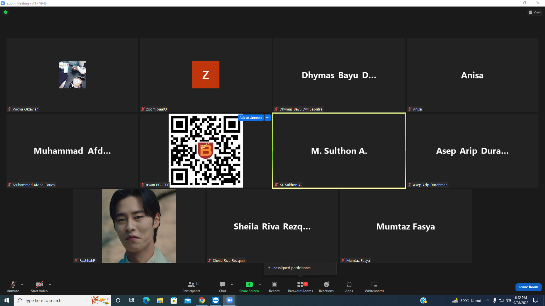Select the Mumtaz Fasya participant tile
Viewport: 545px width, 306px height.
[x=406, y=226]
